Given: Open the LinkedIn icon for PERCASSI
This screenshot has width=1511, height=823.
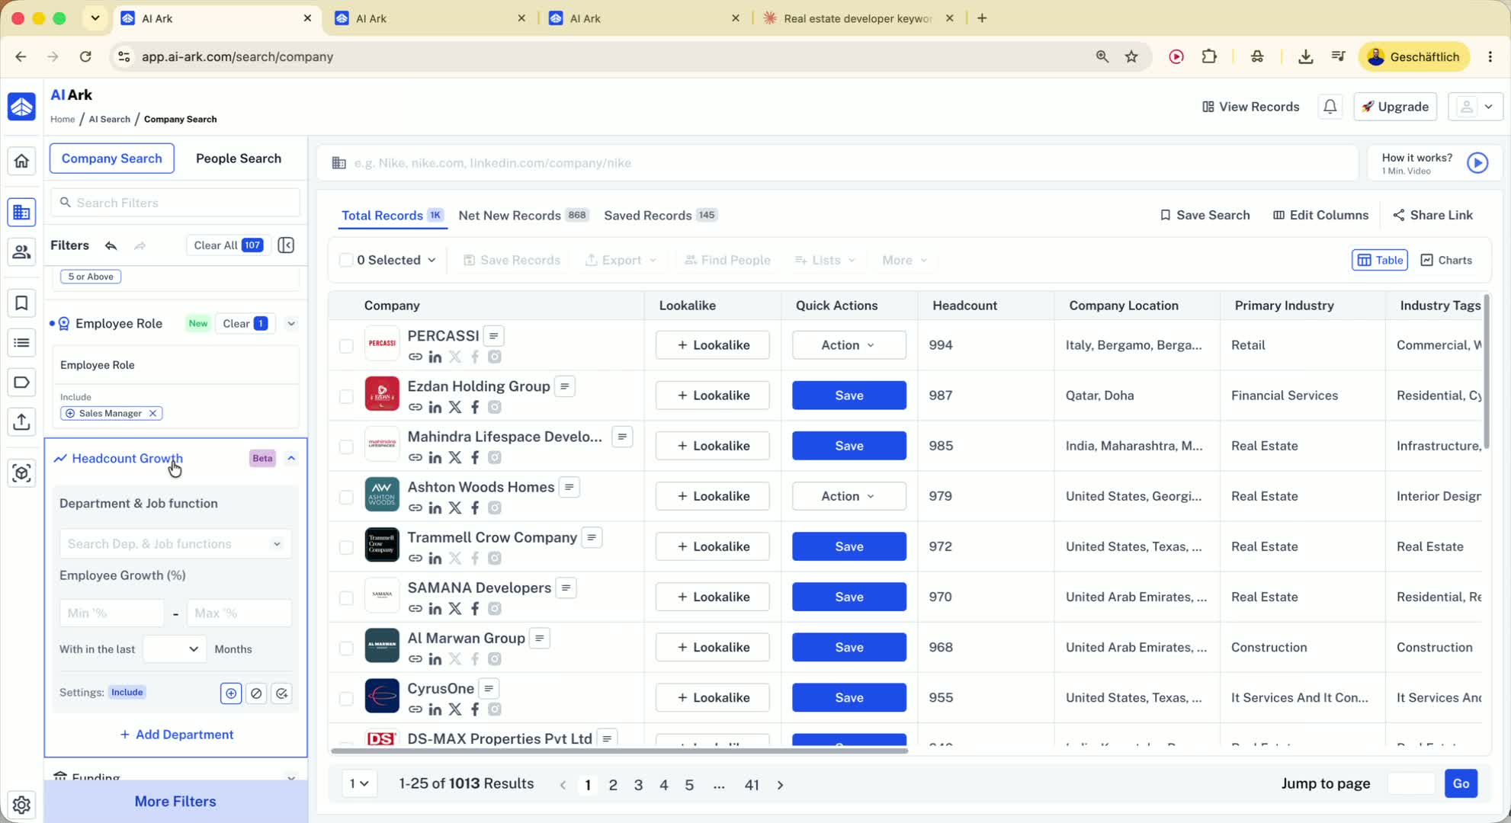Looking at the screenshot, I should tap(435, 357).
